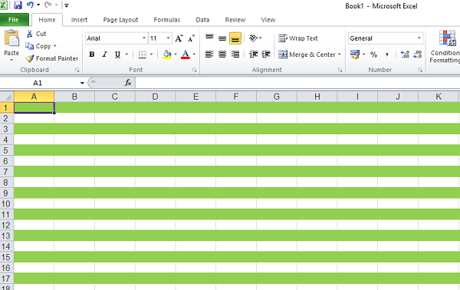Expand the font size dropdown arrow
This screenshot has width=460, height=290.
tap(168, 38)
